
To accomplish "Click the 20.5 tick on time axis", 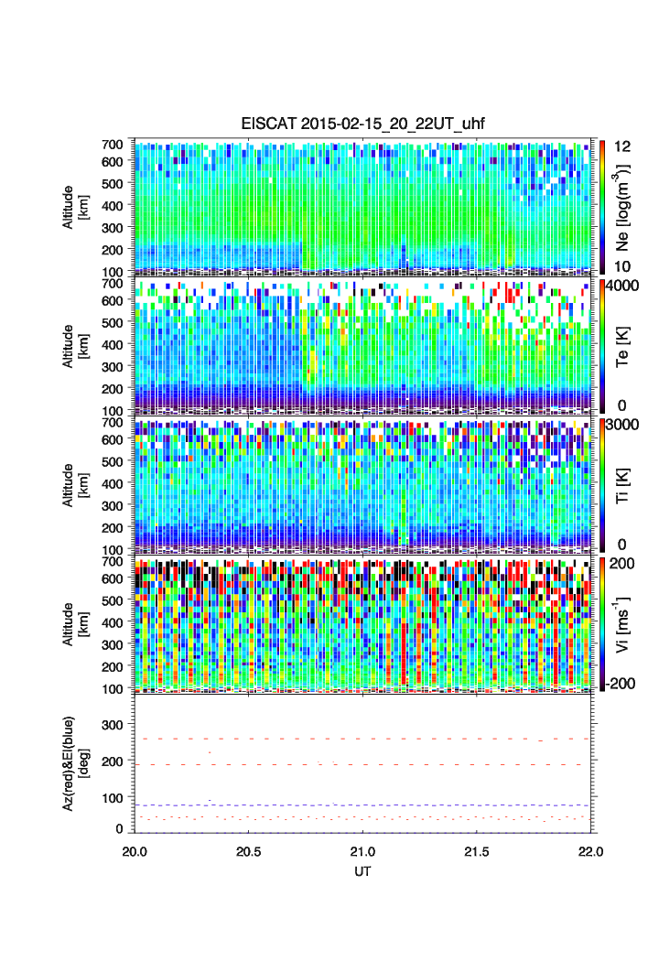I will pyautogui.click(x=249, y=850).
